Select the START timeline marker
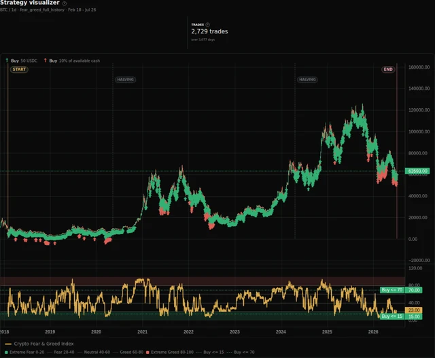The height and width of the screenshot is (358, 435). pyautogui.click(x=19, y=69)
